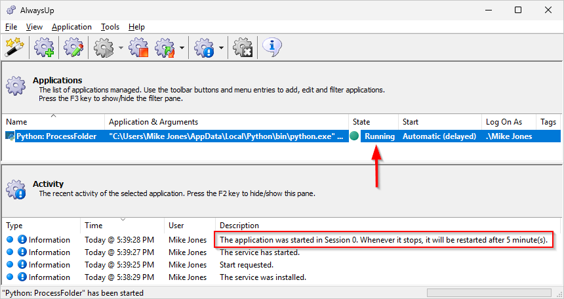Viewport: 564px width, 299px height.
Task: Open the File menu
Action: [x=11, y=27]
